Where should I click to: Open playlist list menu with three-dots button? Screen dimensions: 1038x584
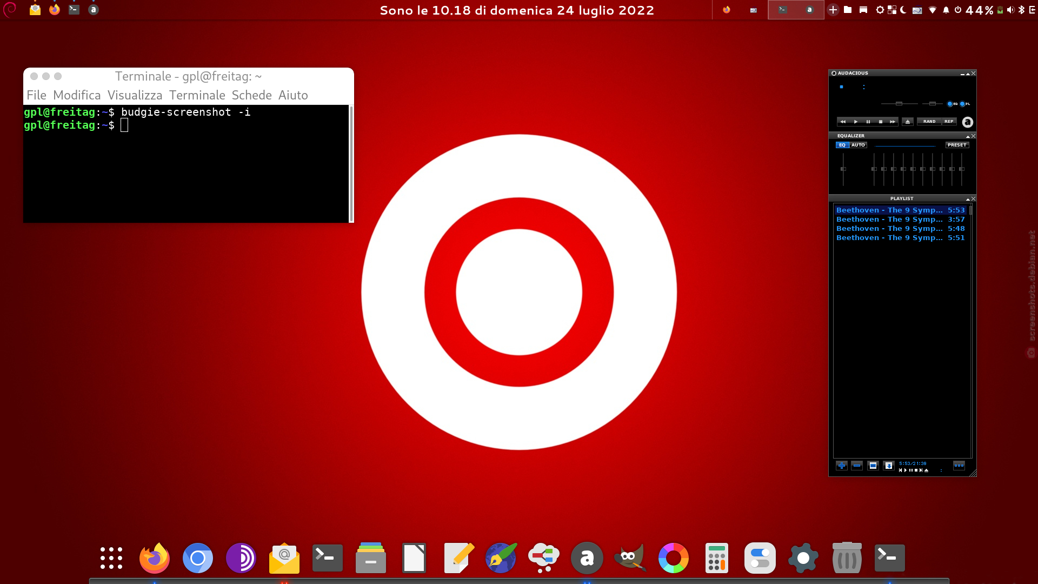959,466
